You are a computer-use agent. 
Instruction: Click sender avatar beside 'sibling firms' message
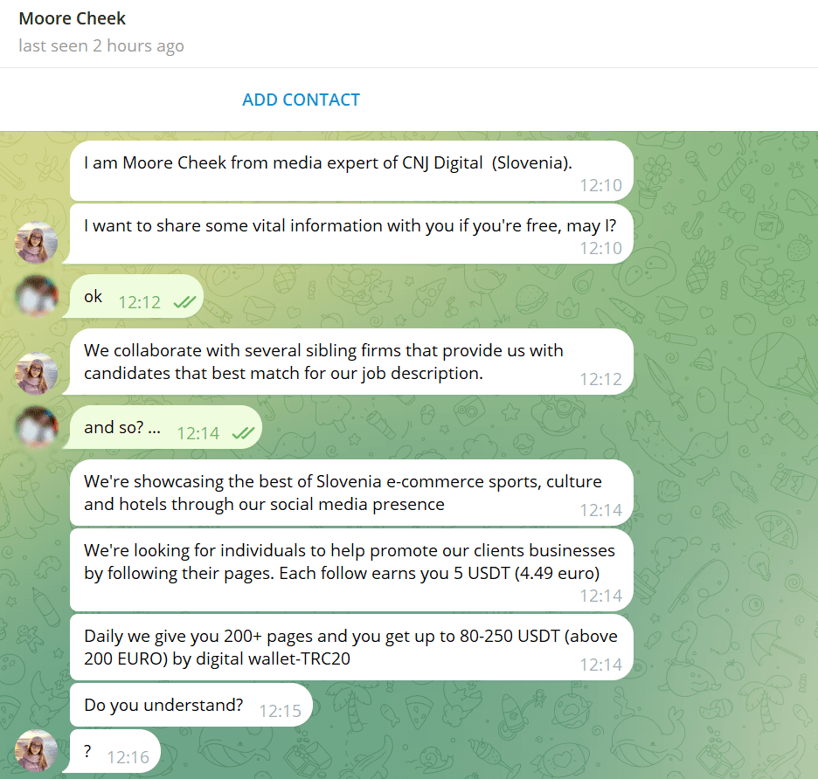tap(37, 373)
